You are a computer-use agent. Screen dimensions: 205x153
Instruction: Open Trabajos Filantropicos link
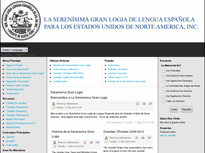click(x=17, y=115)
